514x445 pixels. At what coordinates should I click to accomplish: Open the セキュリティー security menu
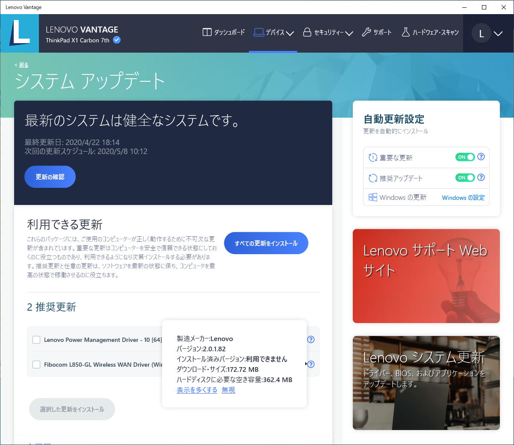coord(328,33)
